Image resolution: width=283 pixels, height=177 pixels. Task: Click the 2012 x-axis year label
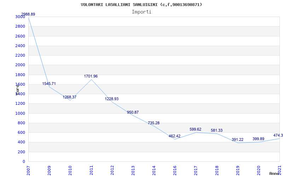tap(112, 170)
